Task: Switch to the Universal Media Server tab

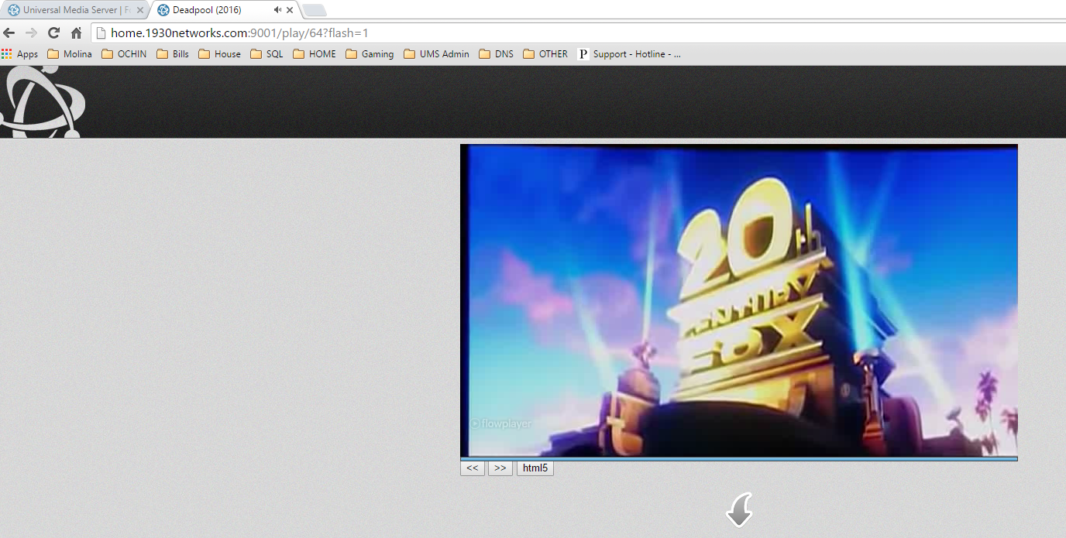Action: click(x=76, y=10)
